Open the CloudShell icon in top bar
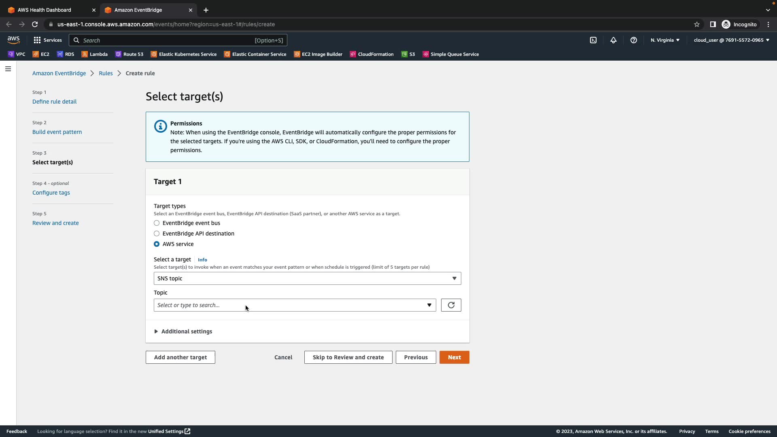Image resolution: width=777 pixels, height=437 pixels. 593,40
